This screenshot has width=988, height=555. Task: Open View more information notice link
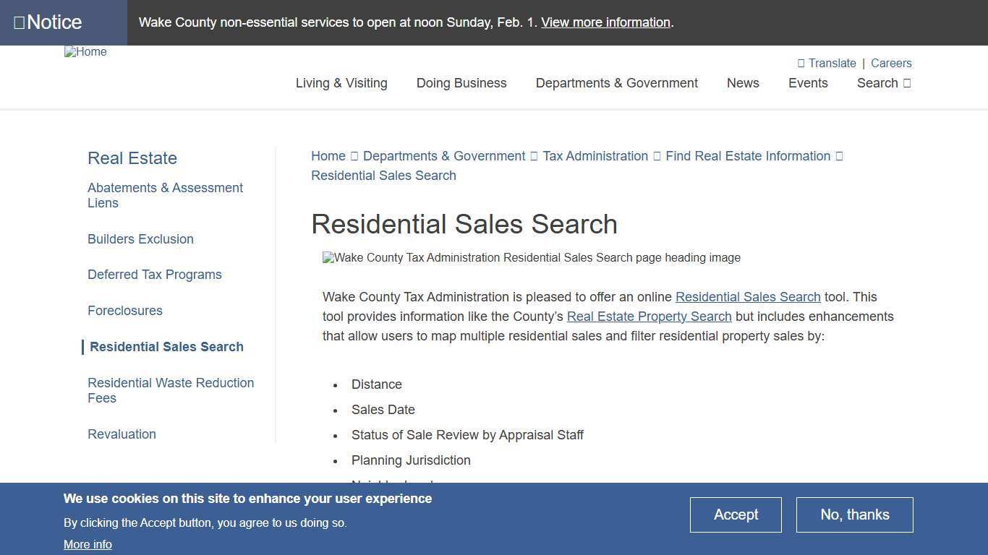click(x=605, y=22)
